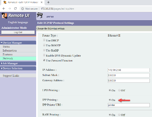Enable the Use DHCP checkbox
The width and height of the screenshot is (152, 117).
point(44,40)
